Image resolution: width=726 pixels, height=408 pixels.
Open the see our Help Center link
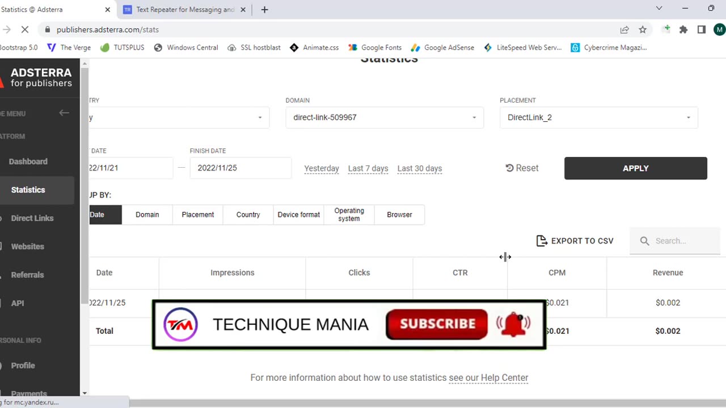[488, 377]
